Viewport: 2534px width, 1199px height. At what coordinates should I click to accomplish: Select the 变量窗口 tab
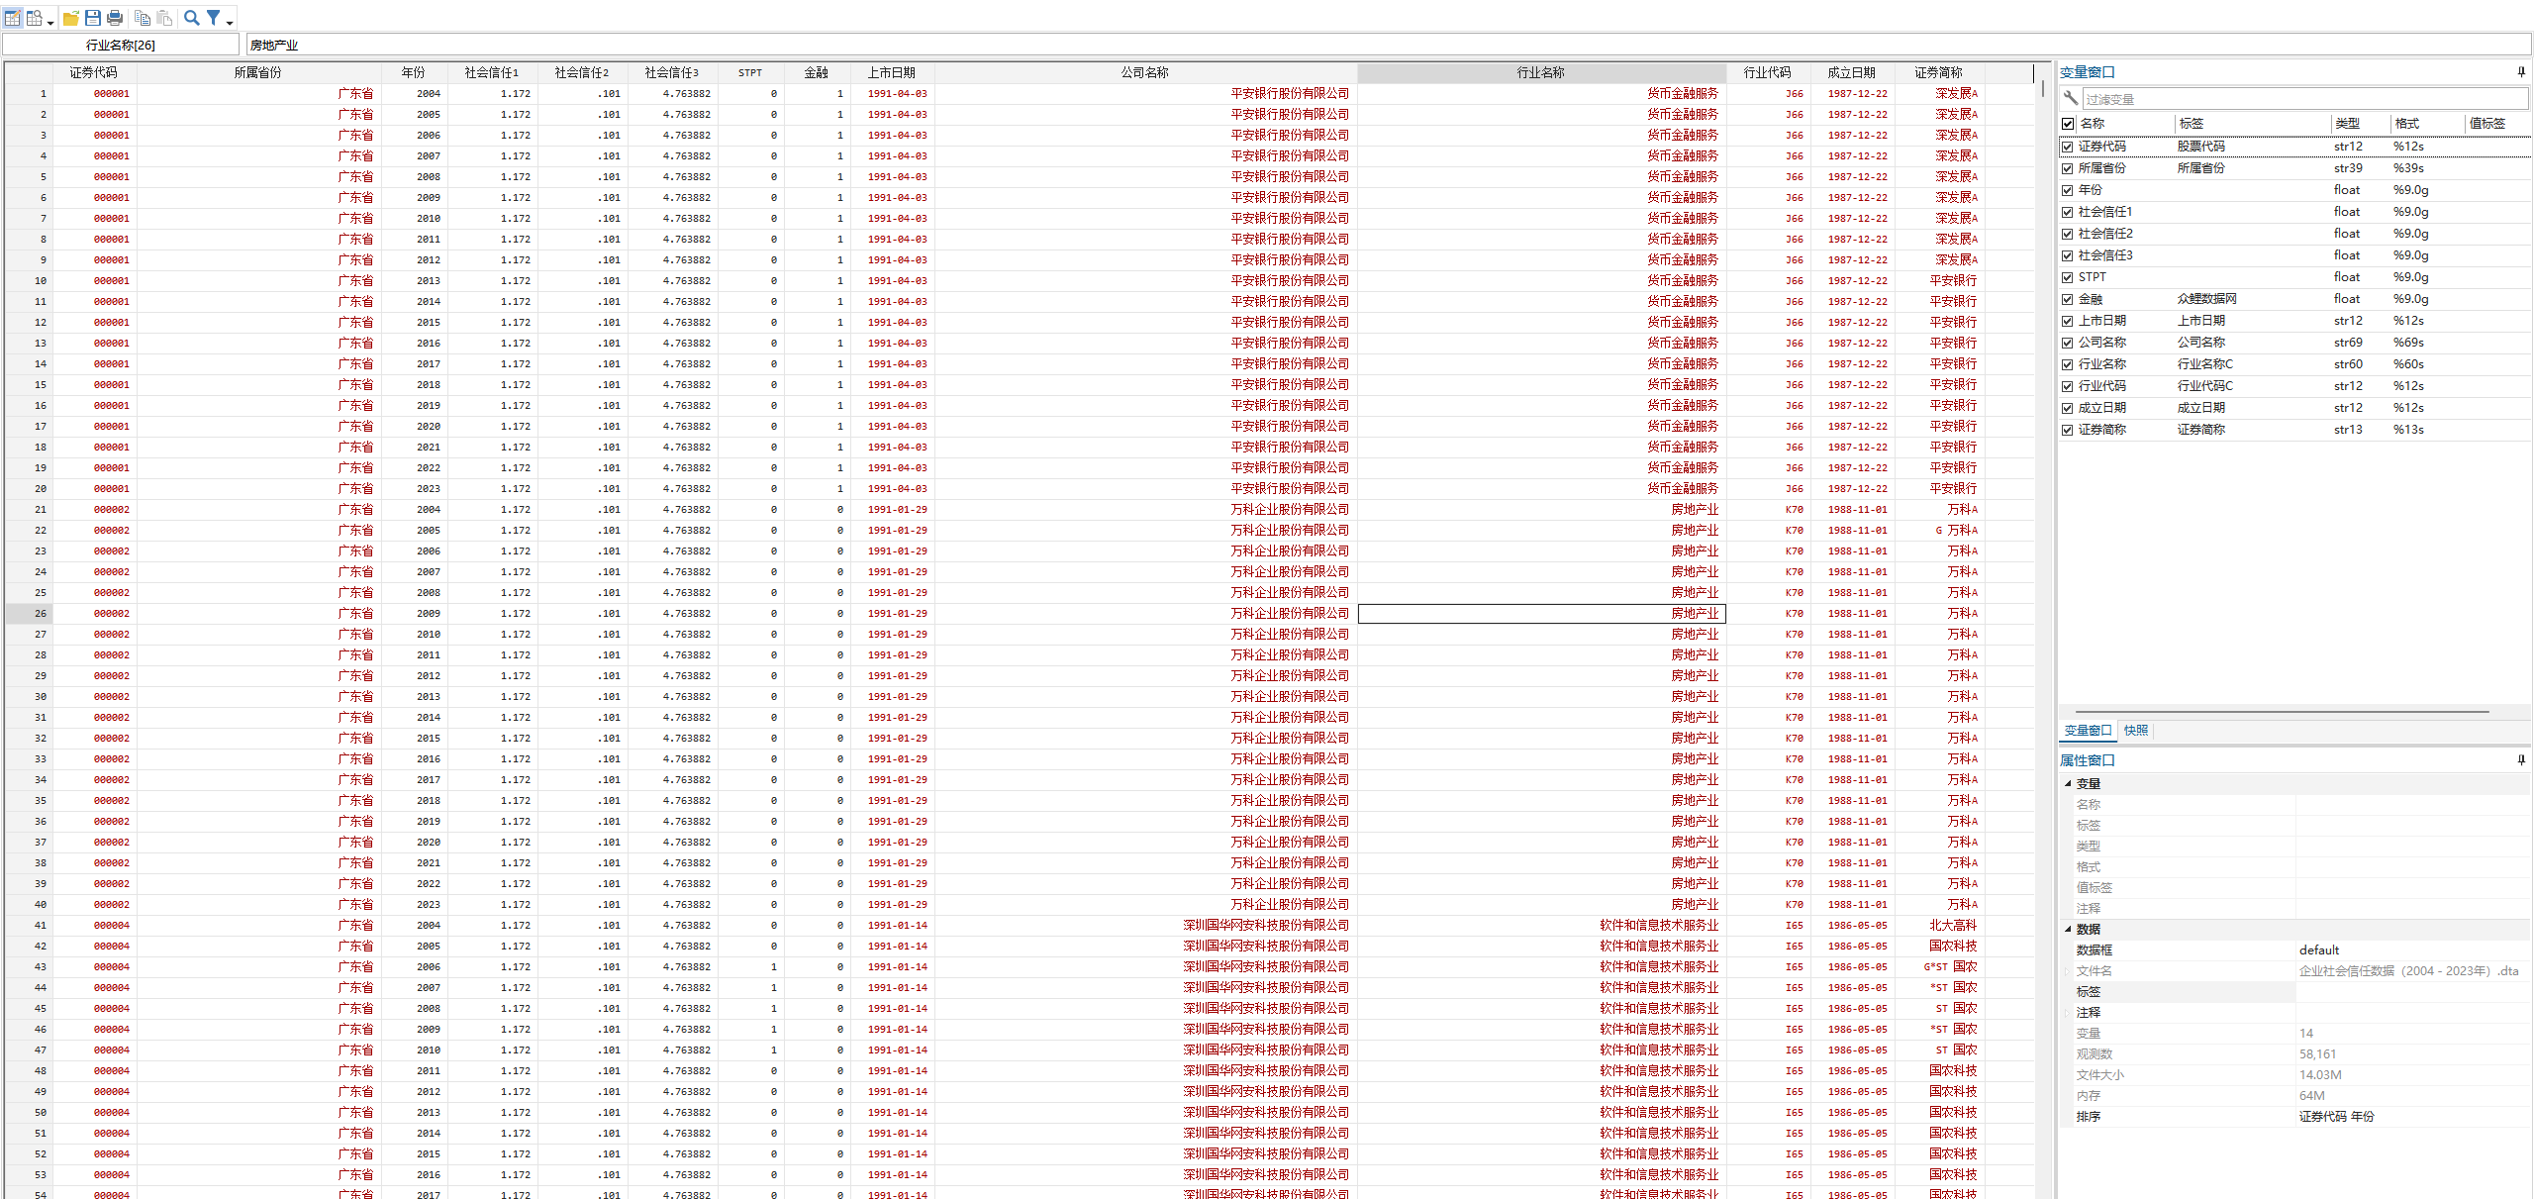click(2089, 731)
